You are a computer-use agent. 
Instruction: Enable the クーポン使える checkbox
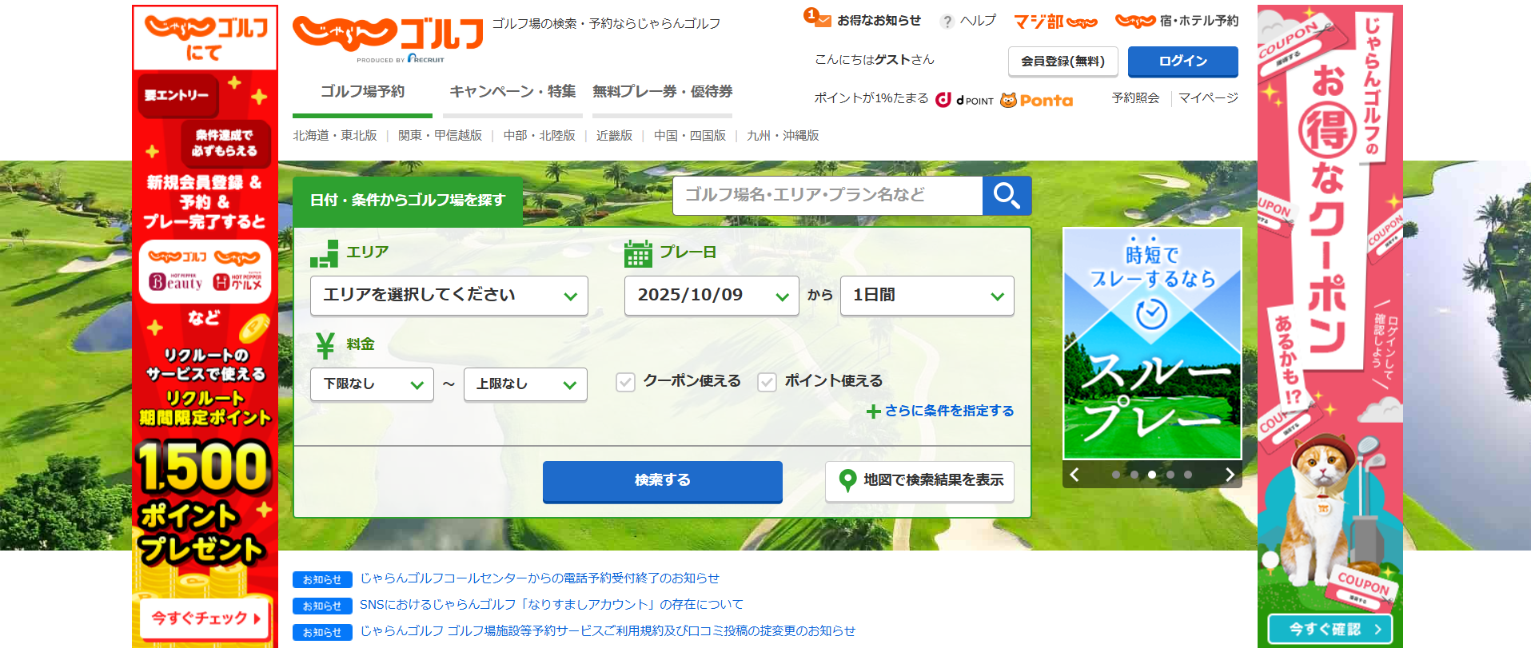625,382
